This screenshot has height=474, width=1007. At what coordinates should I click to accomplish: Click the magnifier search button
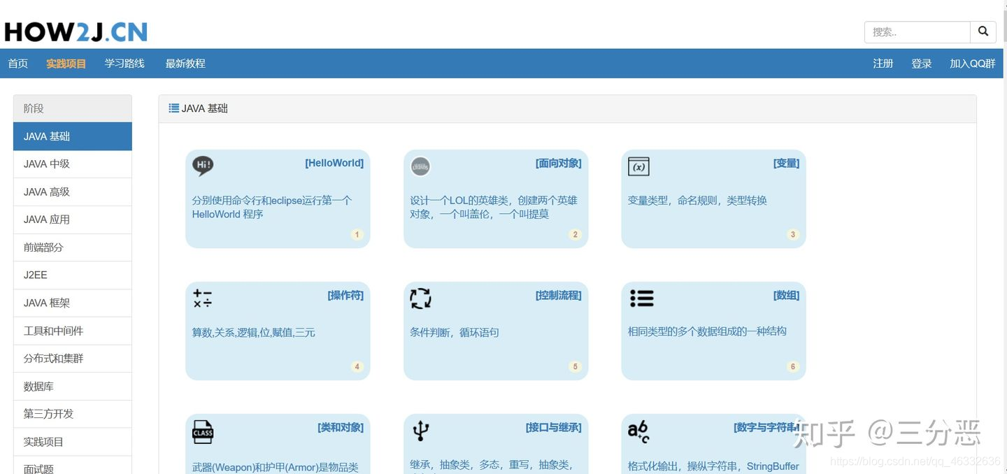pyautogui.click(x=983, y=31)
